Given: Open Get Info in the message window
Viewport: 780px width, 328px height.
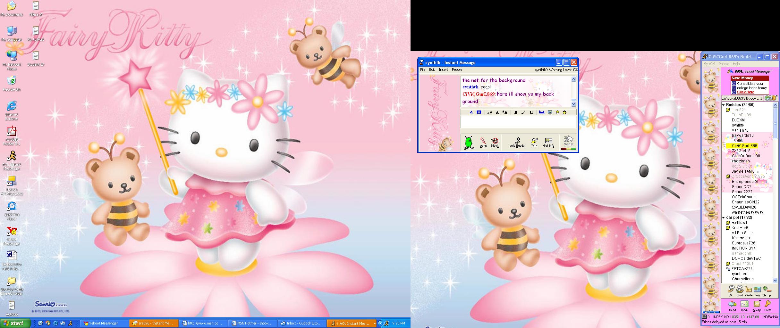Looking at the screenshot, I should (548, 142).
